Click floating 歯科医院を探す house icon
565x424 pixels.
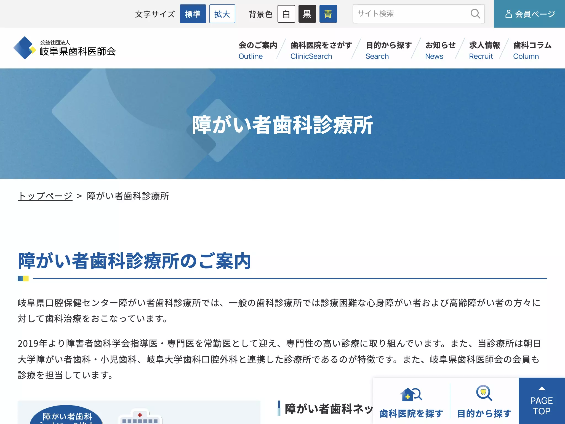click(x=411, y=394)
